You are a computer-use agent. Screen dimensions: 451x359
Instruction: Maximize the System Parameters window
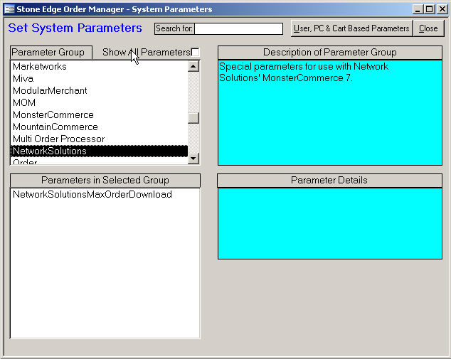click(x=429, y=9)
